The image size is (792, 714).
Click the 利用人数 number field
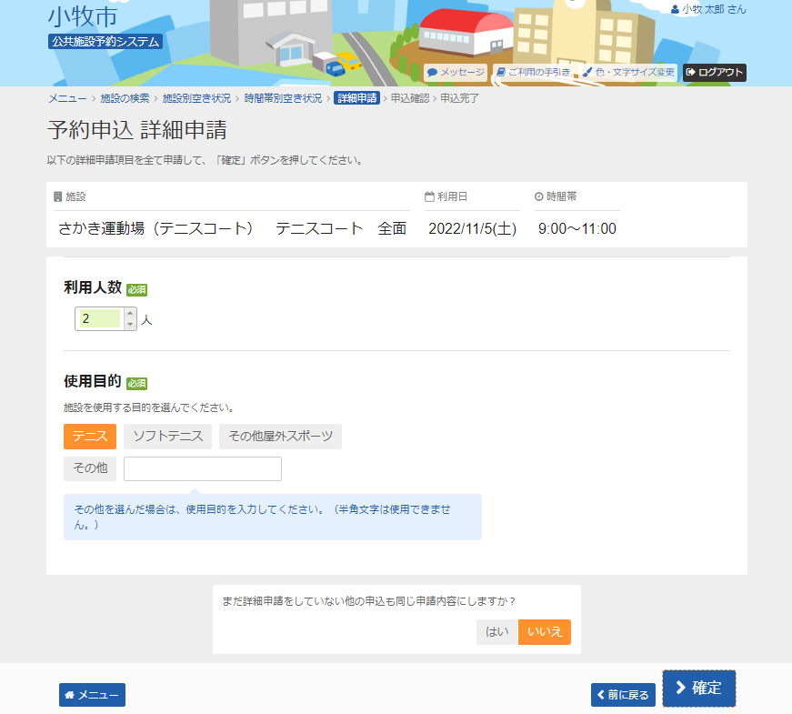(x=99, y=318)
